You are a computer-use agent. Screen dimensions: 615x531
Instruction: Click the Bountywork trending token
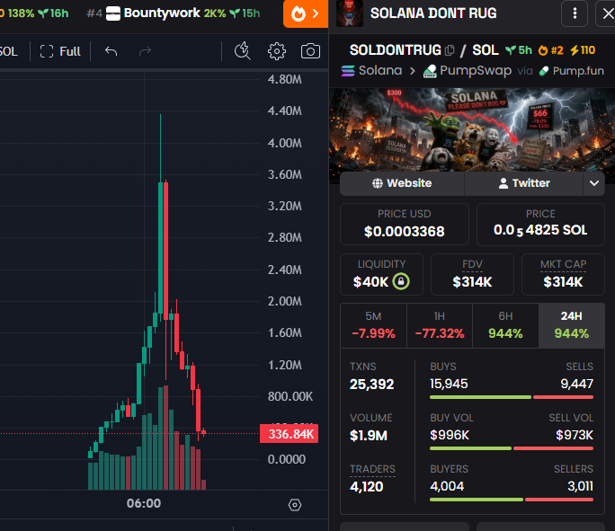tap(173, 13)
